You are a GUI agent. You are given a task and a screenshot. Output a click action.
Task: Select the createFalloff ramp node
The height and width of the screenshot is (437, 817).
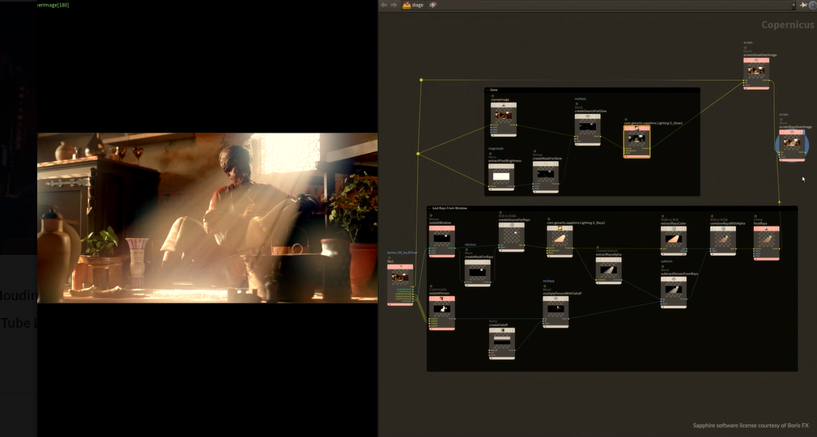[x=502, y=343]
